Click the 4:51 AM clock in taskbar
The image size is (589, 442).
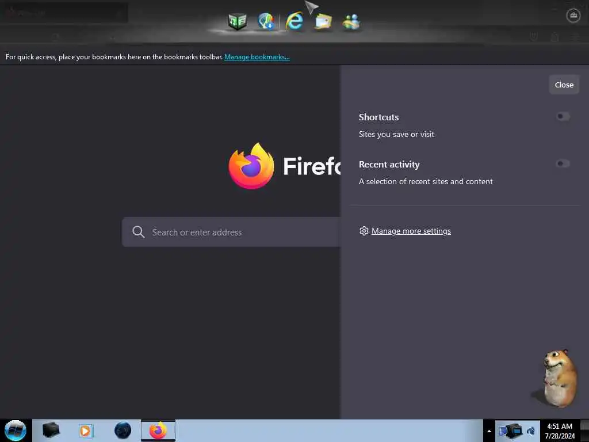tap(560, 430)
